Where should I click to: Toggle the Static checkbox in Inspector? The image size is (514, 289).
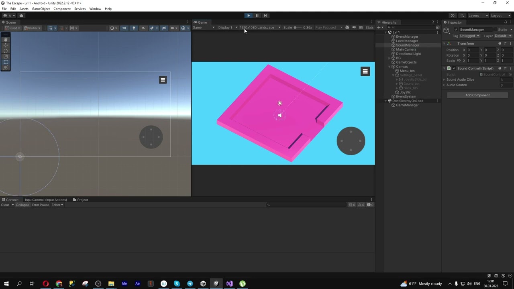[496, 30]
